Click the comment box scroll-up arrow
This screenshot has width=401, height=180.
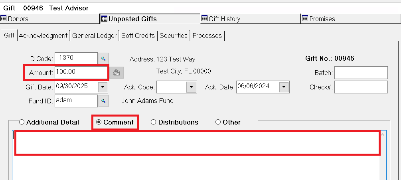coord(383,135)
